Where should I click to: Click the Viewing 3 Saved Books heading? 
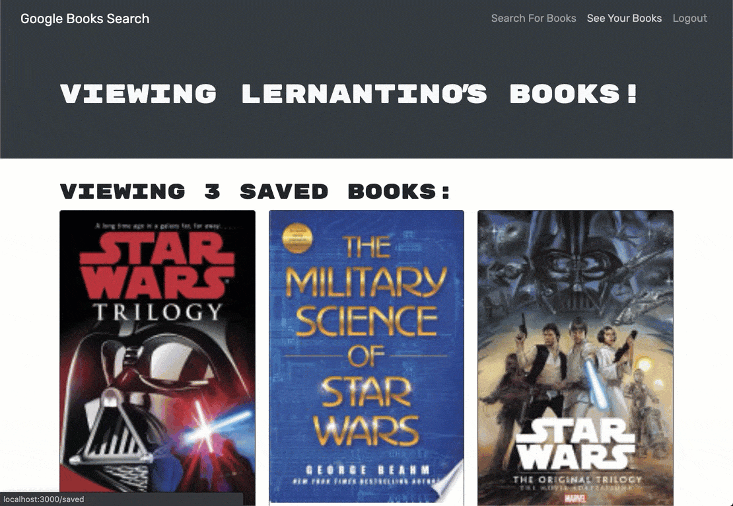tap(256, 192)
